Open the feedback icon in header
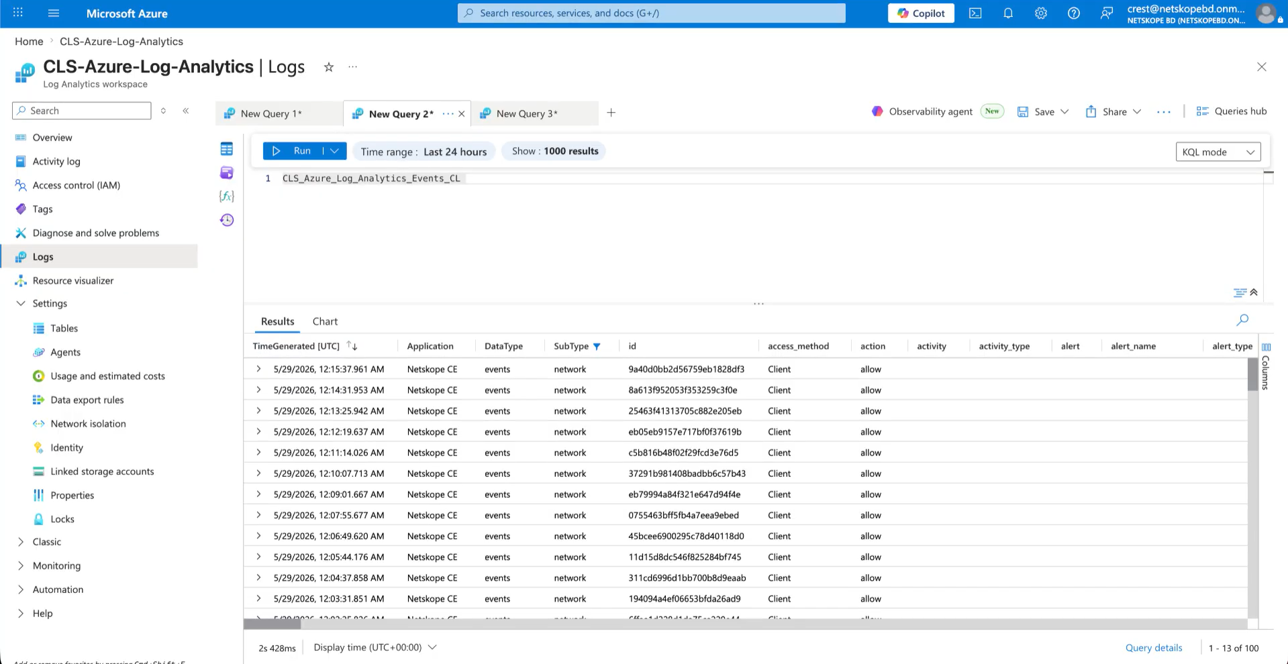The image size is (1288, 664). [1107, 13]
